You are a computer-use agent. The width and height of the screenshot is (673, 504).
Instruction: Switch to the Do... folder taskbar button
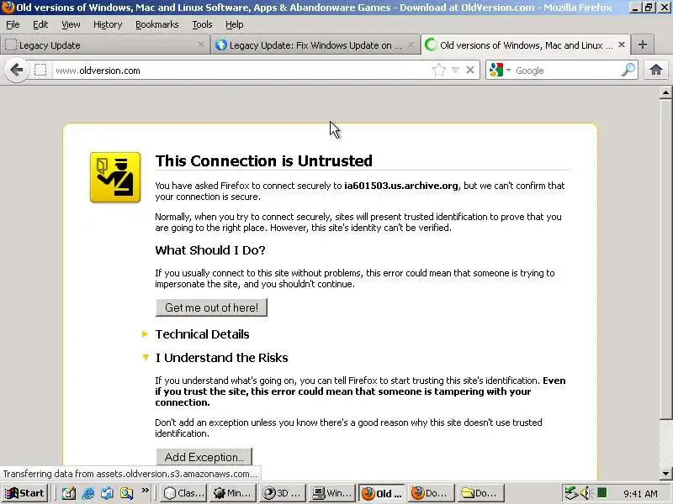[x=480, y=493]
